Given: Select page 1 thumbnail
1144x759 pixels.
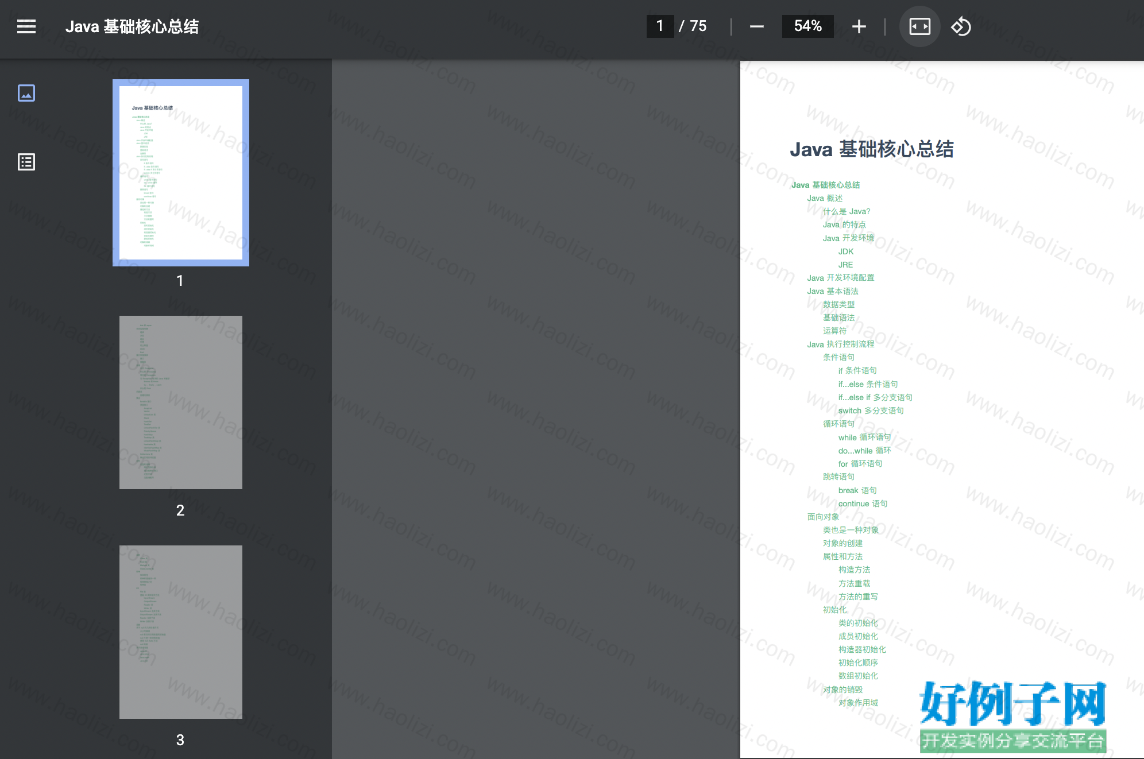Looking at the screenshot, I should click(x=181, y=173).
